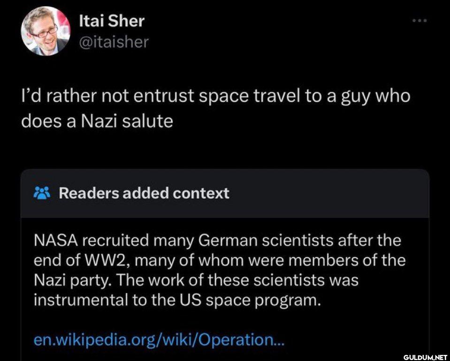Viewport: 450px width, 361px height.
Task: Click the Itai Sher display name
Action: (112, 21)
